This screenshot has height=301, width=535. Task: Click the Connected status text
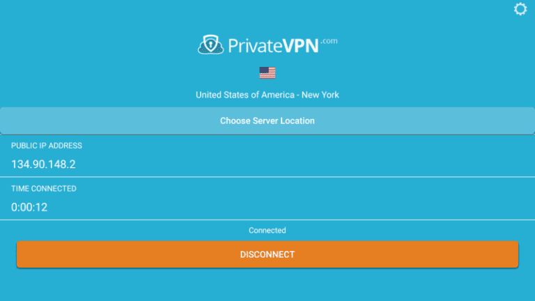click(267, 230)
